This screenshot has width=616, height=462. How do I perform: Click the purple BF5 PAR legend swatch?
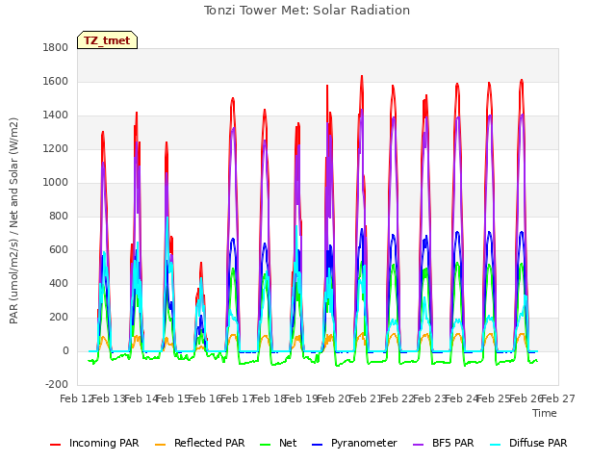(419, 445)
